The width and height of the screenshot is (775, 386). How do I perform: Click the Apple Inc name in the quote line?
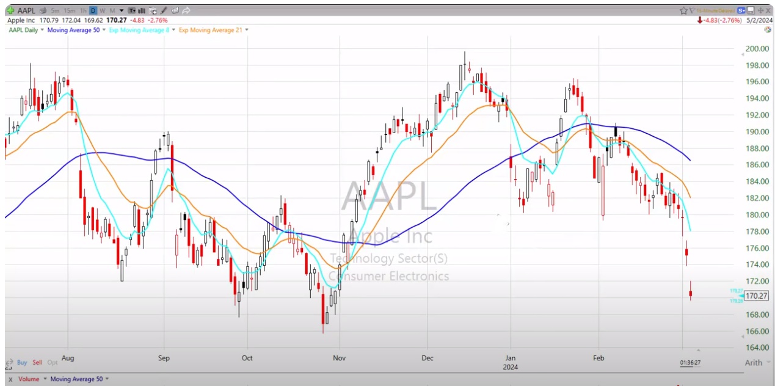tap(21, 20)
